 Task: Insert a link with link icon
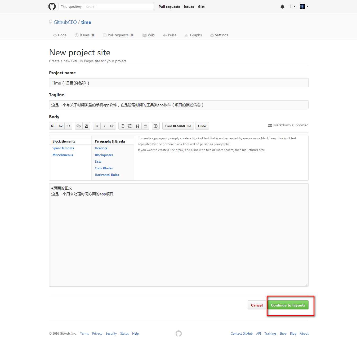pos(79,126)
